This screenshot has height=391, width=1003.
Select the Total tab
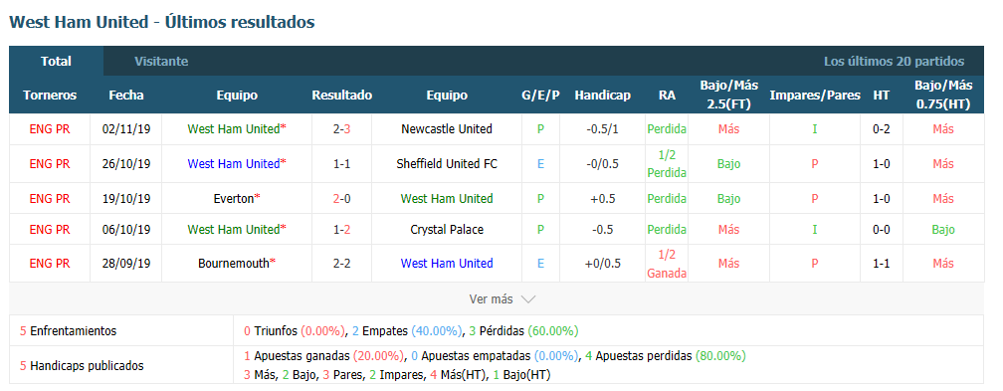(57, 62)
